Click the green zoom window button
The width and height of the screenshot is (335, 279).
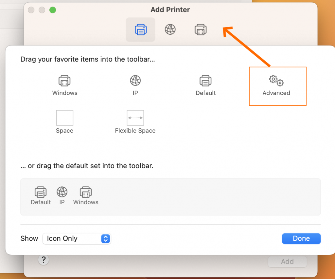52,10
